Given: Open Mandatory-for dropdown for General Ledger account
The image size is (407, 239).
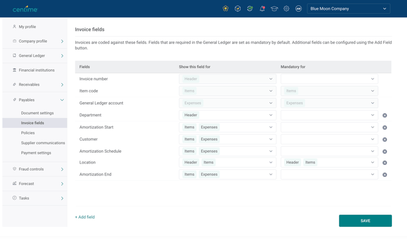Looking at the screenshot, I should [329, 103].
